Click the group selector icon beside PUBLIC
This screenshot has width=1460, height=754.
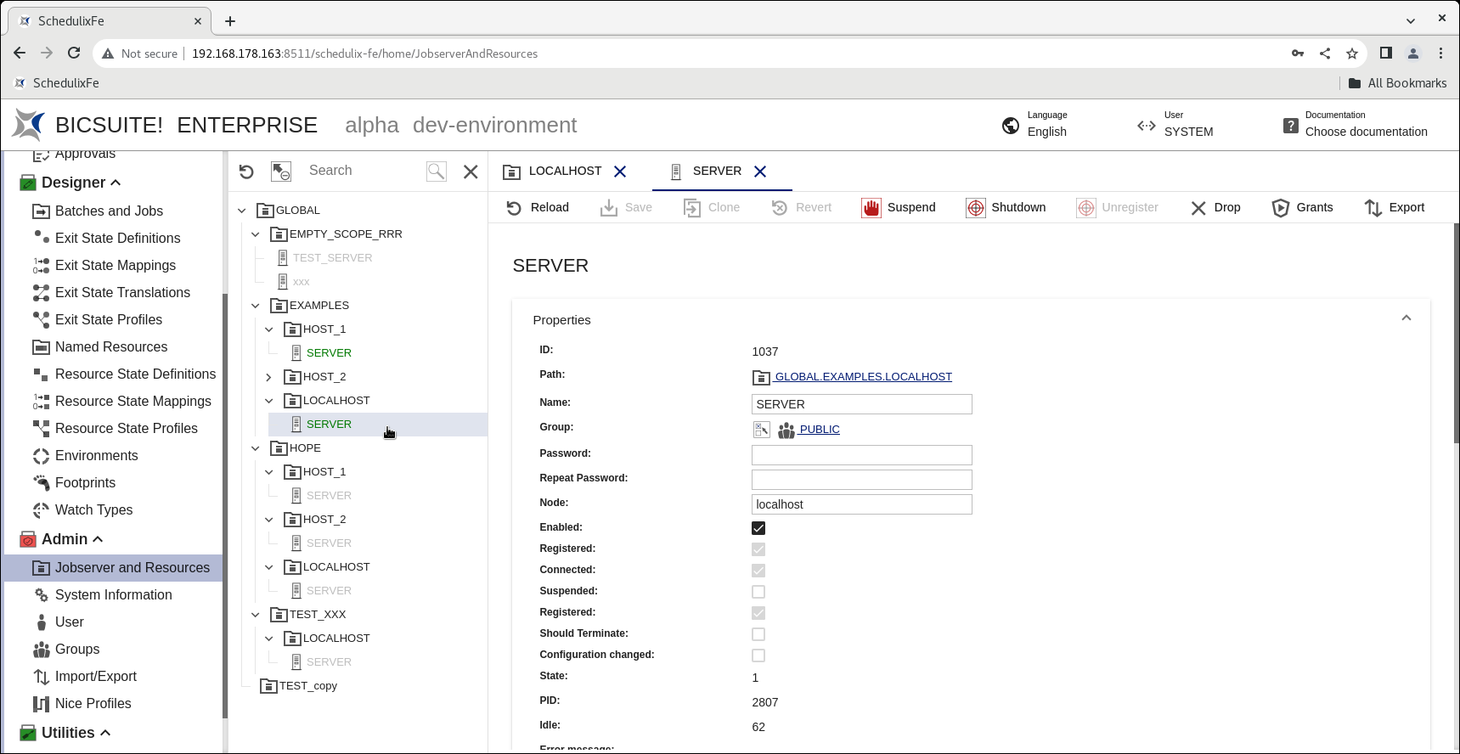[761, 430]
